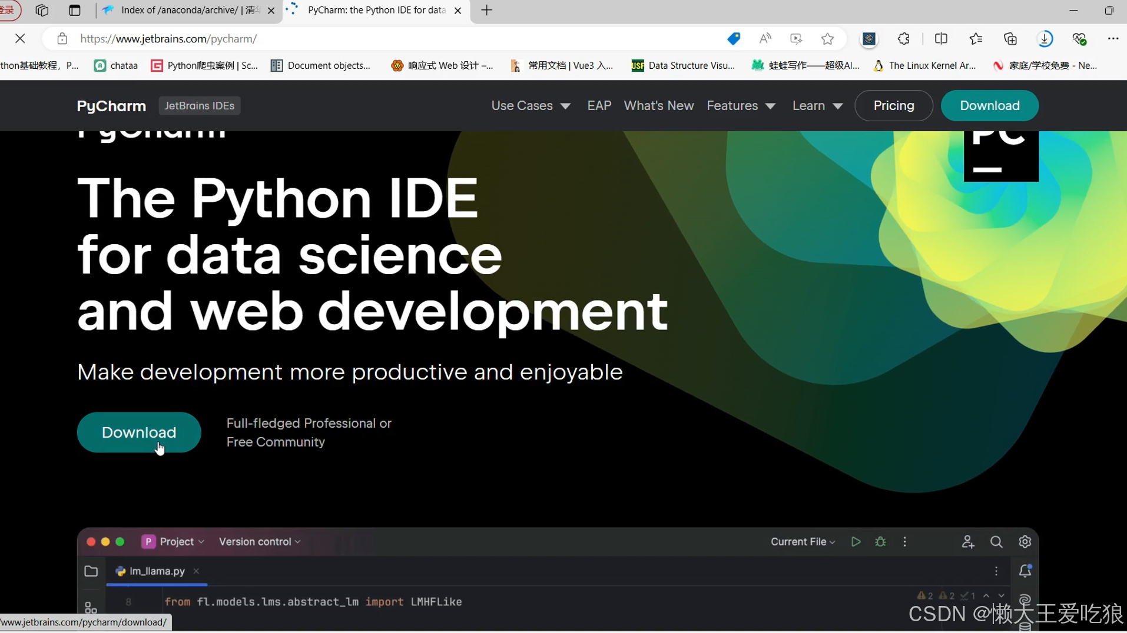
Task: Open the Document objects bookmark
Action: click(321, 65)
